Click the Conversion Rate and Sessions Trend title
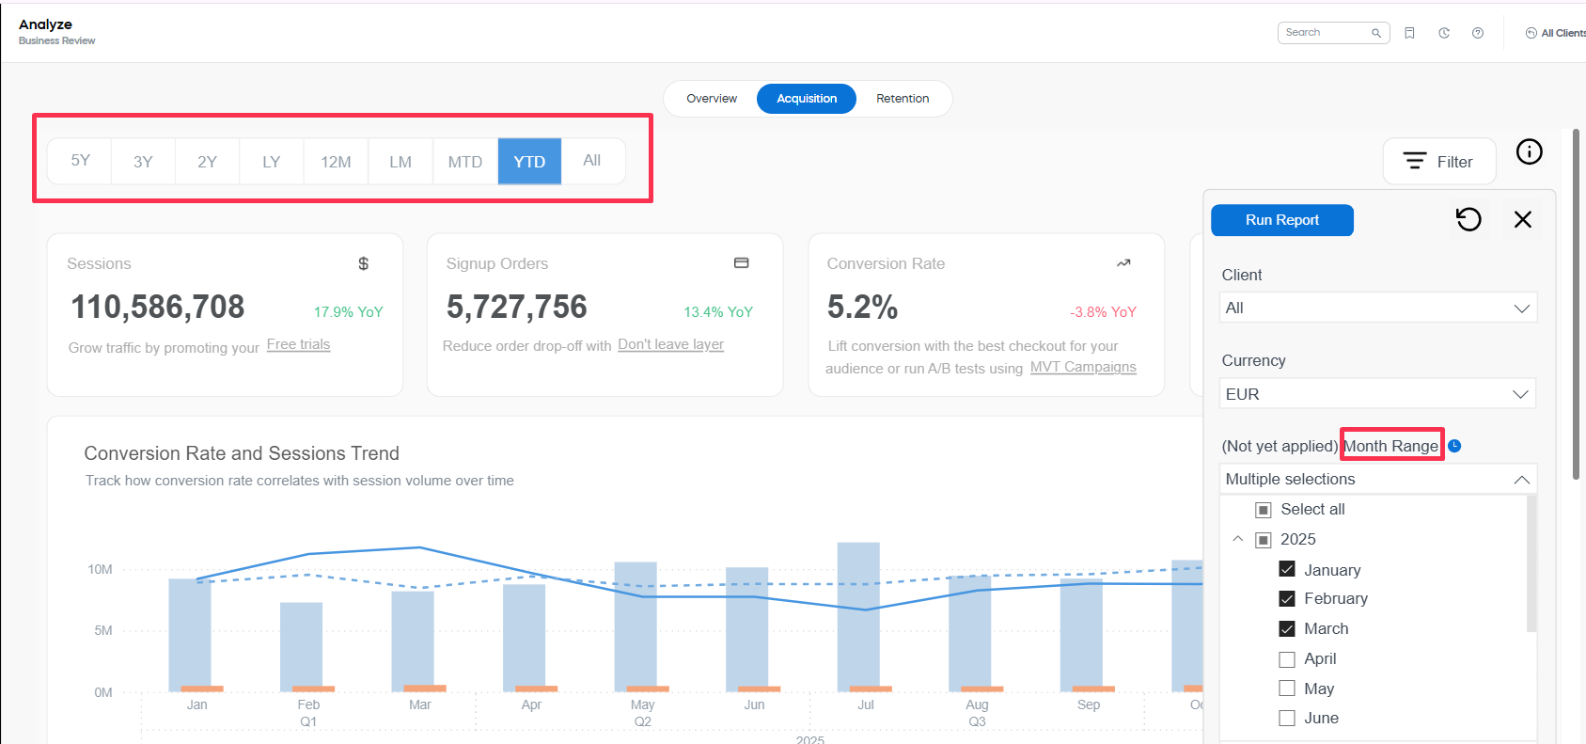The width and height of the screenshot is (1586, 744). (242, 453)
